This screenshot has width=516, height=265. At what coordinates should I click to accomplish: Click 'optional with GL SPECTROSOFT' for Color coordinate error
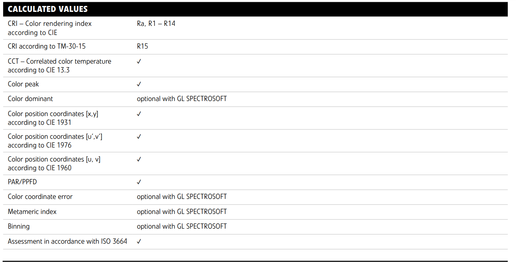tap(182, 197)
